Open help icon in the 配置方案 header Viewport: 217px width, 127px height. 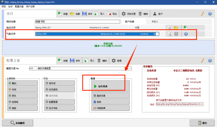point(210,60)
